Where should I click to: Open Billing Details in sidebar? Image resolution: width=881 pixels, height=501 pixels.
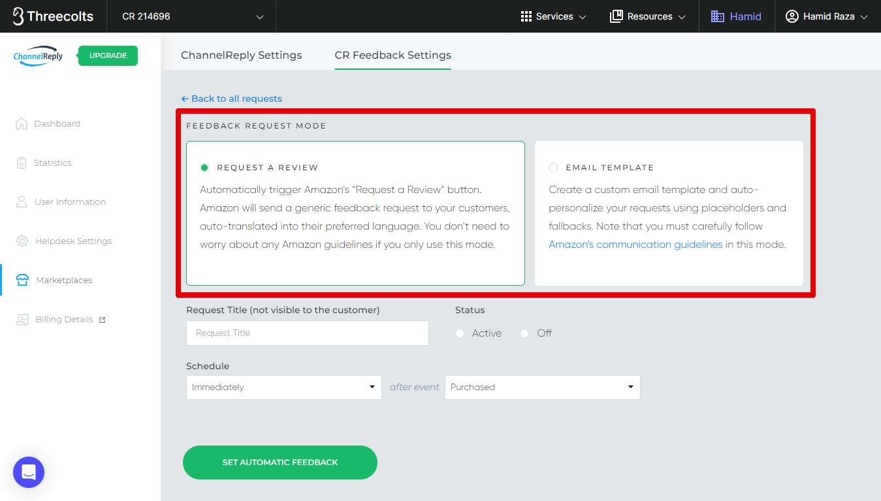point(64,319)
